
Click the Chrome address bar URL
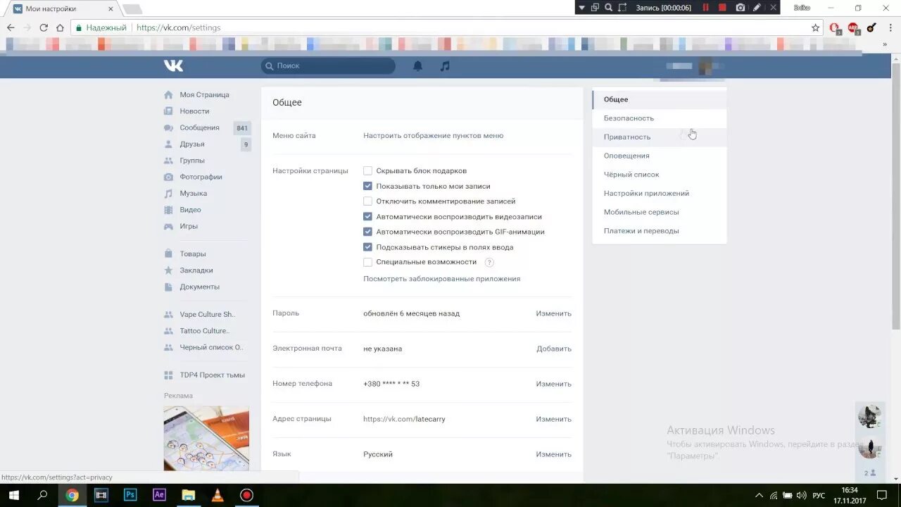pos(178,27)
